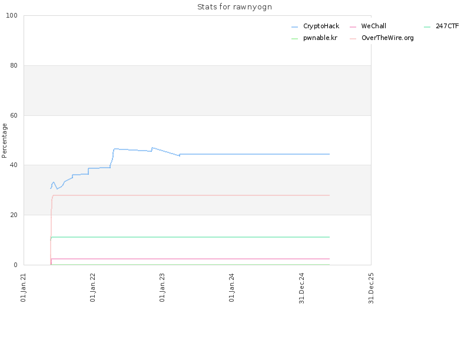Click the pwnable.kr legend label
Viewport: 471px width, 353px height.
point(320,38)
